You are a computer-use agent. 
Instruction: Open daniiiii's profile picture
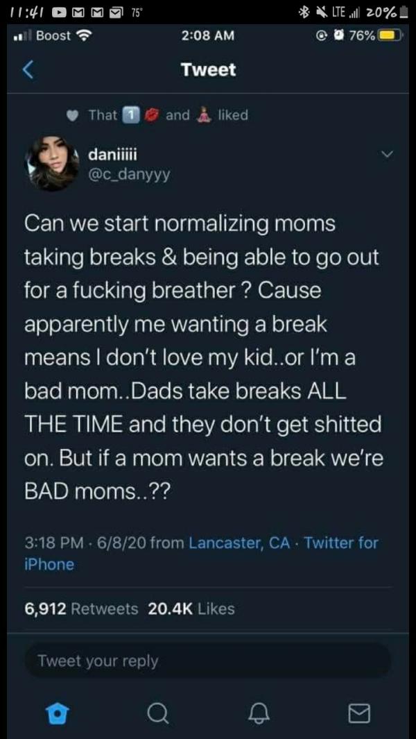51,162
